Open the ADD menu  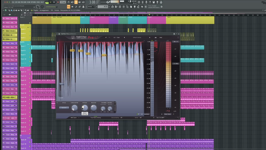coord(19,2)
